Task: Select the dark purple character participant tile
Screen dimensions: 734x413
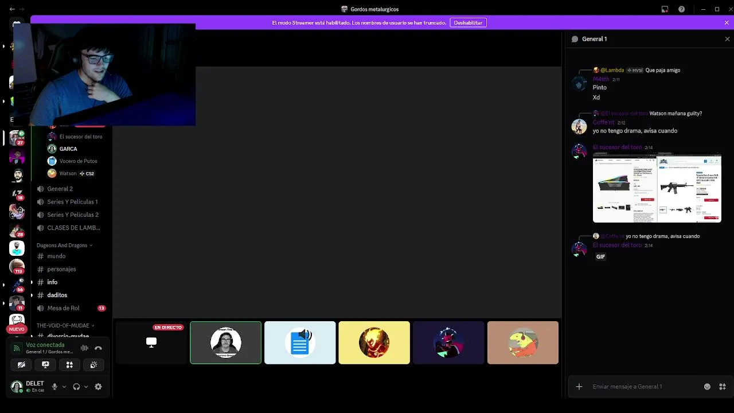Action: [x=448, y=342]
